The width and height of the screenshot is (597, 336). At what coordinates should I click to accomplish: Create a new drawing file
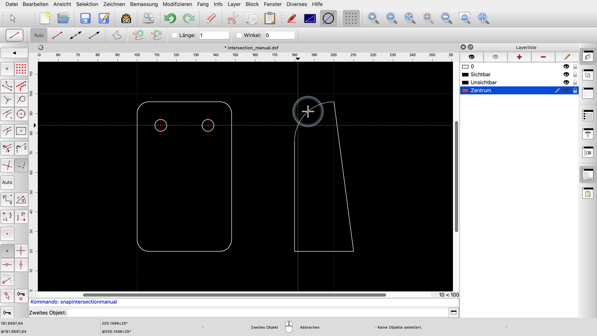click(45, 18)
